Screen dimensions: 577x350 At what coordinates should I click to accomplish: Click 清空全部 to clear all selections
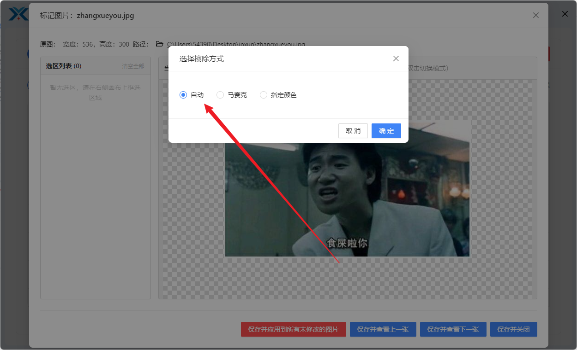click(x=133, y=66)
